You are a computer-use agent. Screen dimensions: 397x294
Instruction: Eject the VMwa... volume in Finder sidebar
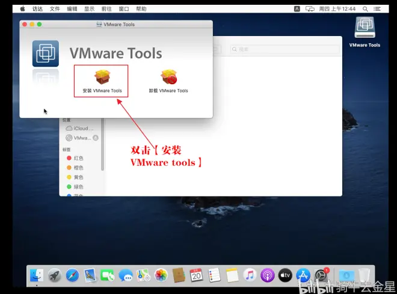96,138
